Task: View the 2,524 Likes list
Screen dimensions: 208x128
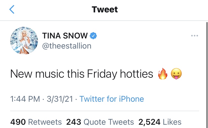Action: 160,122
